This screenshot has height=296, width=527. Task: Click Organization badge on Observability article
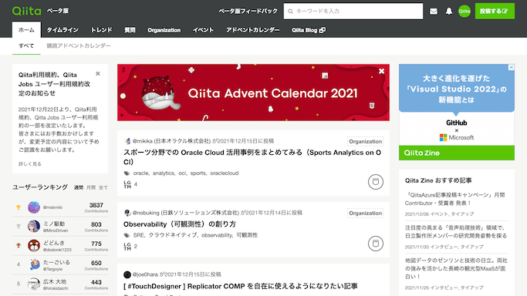pos(365,213)
